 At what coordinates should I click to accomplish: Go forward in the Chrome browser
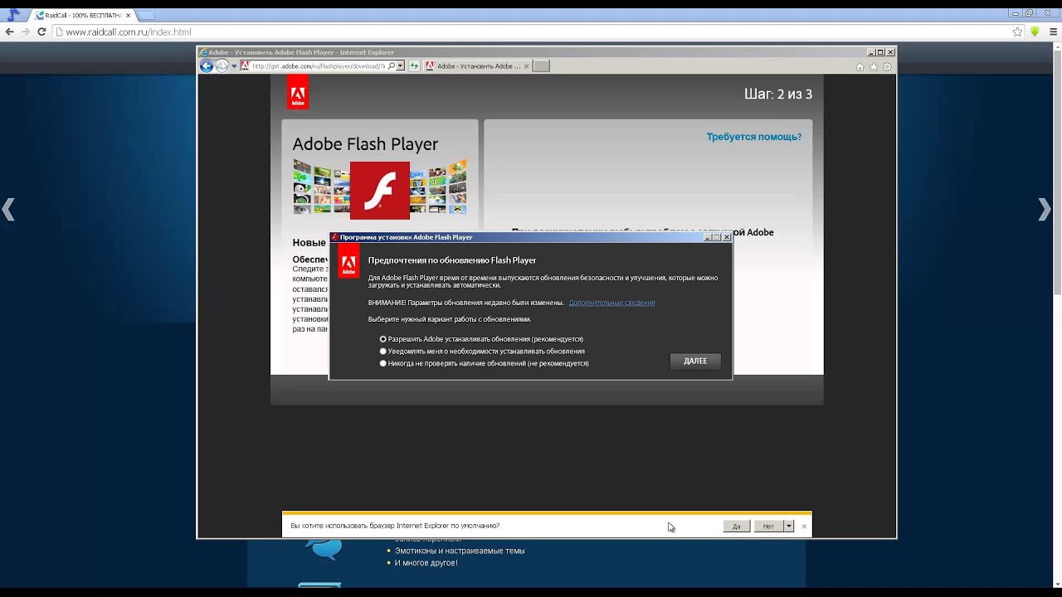tap(25, 32)
